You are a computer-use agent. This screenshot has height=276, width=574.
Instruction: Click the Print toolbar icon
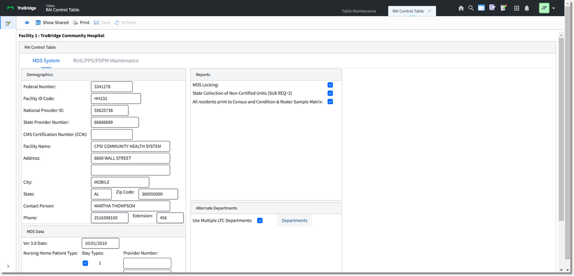coord(75,23)
